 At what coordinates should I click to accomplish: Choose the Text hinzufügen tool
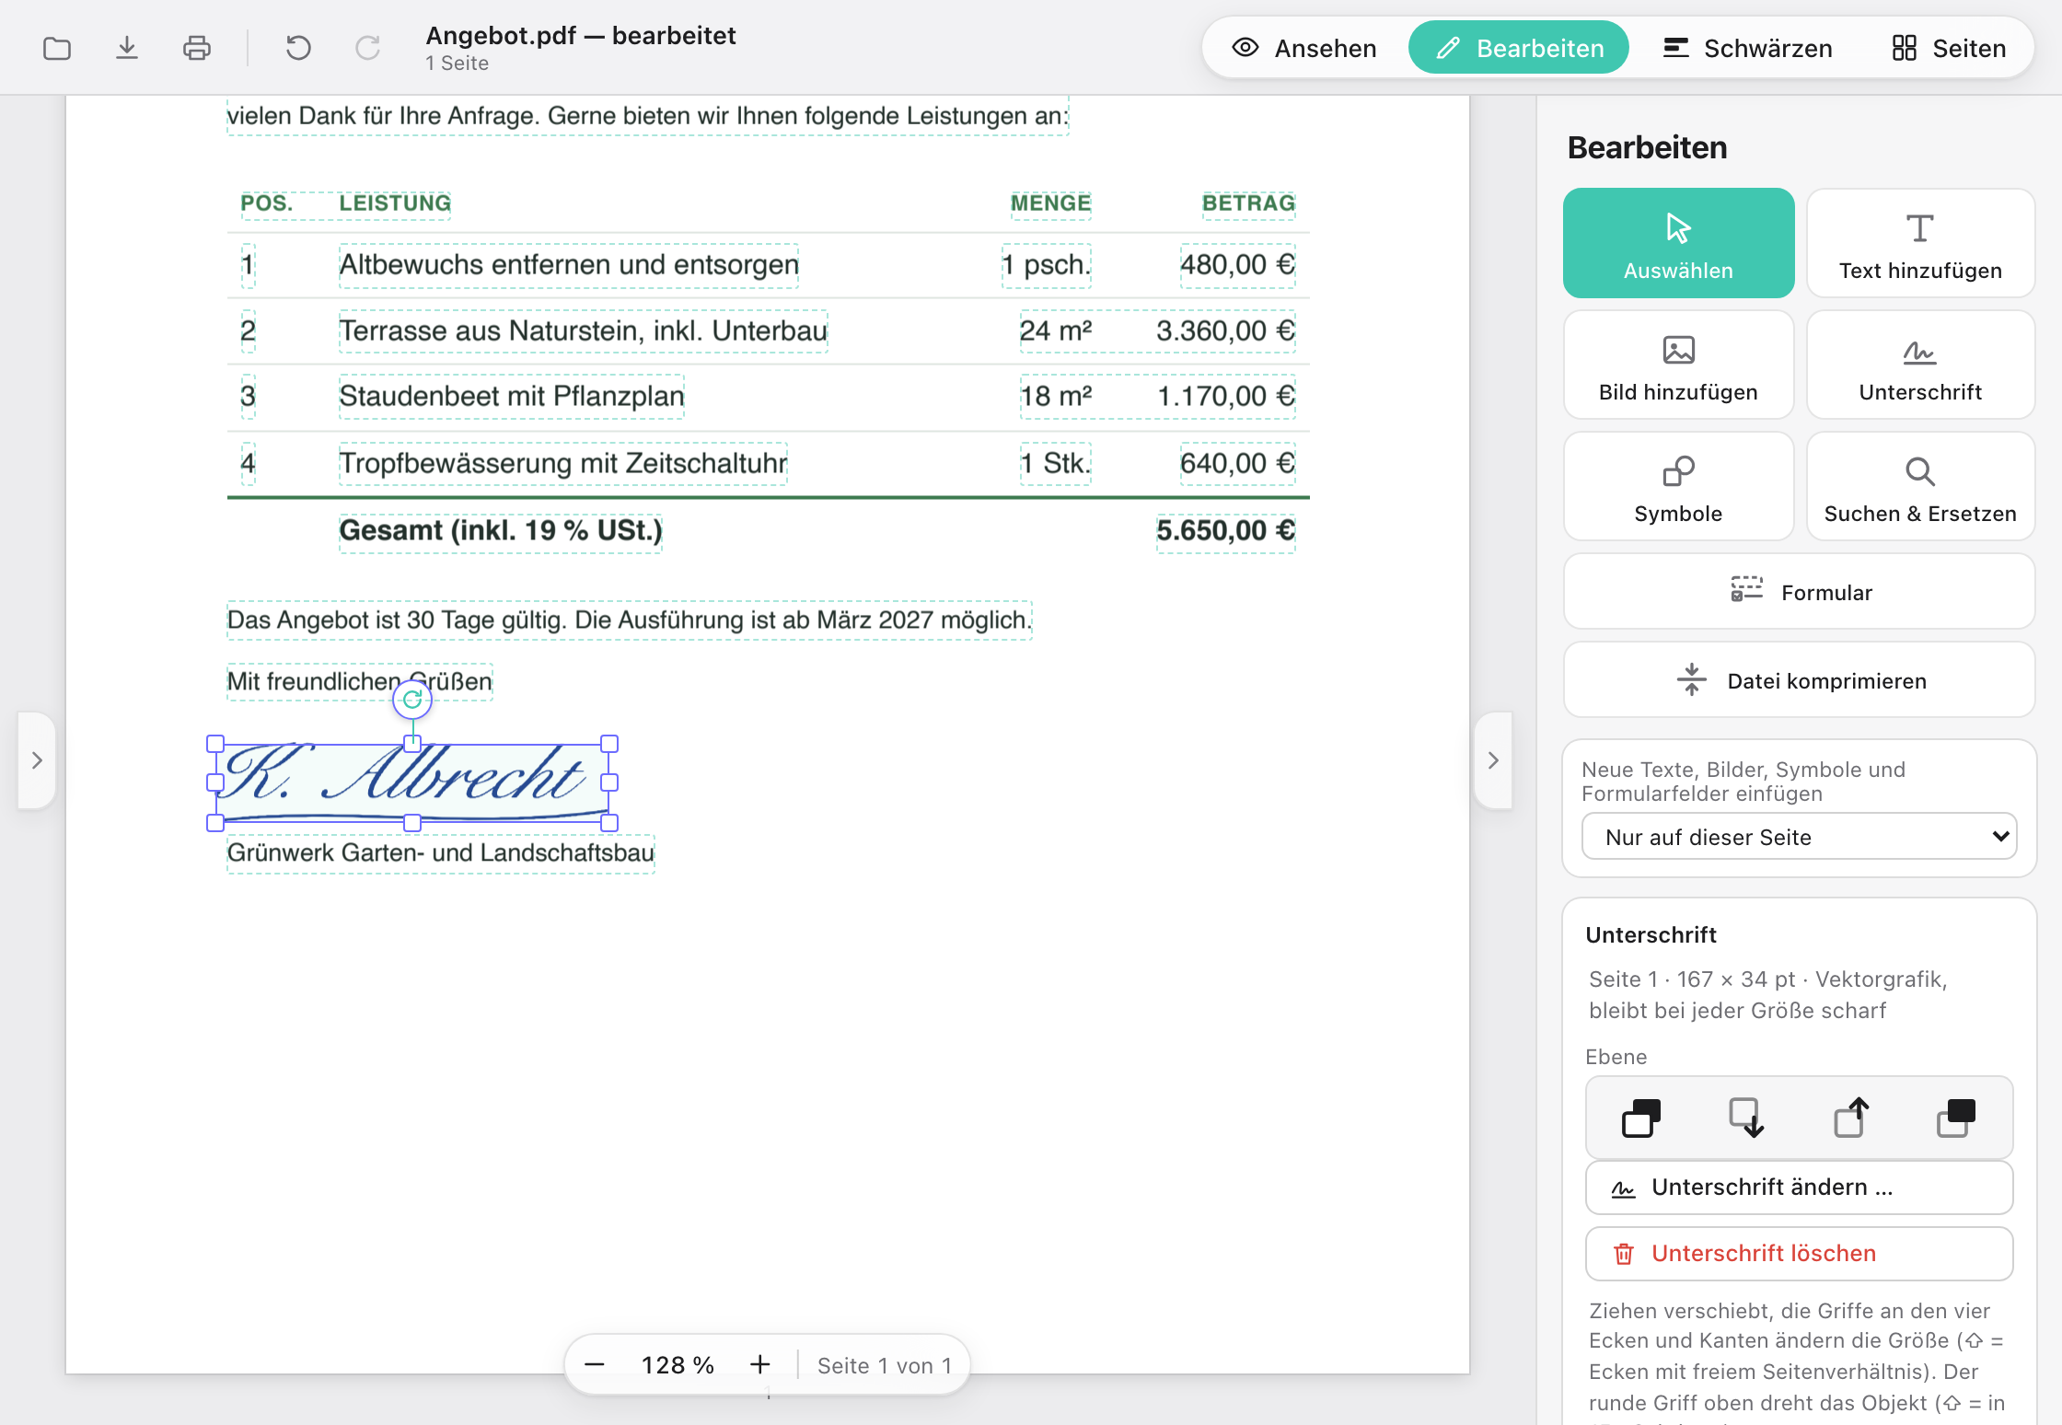pos(1920,243)
